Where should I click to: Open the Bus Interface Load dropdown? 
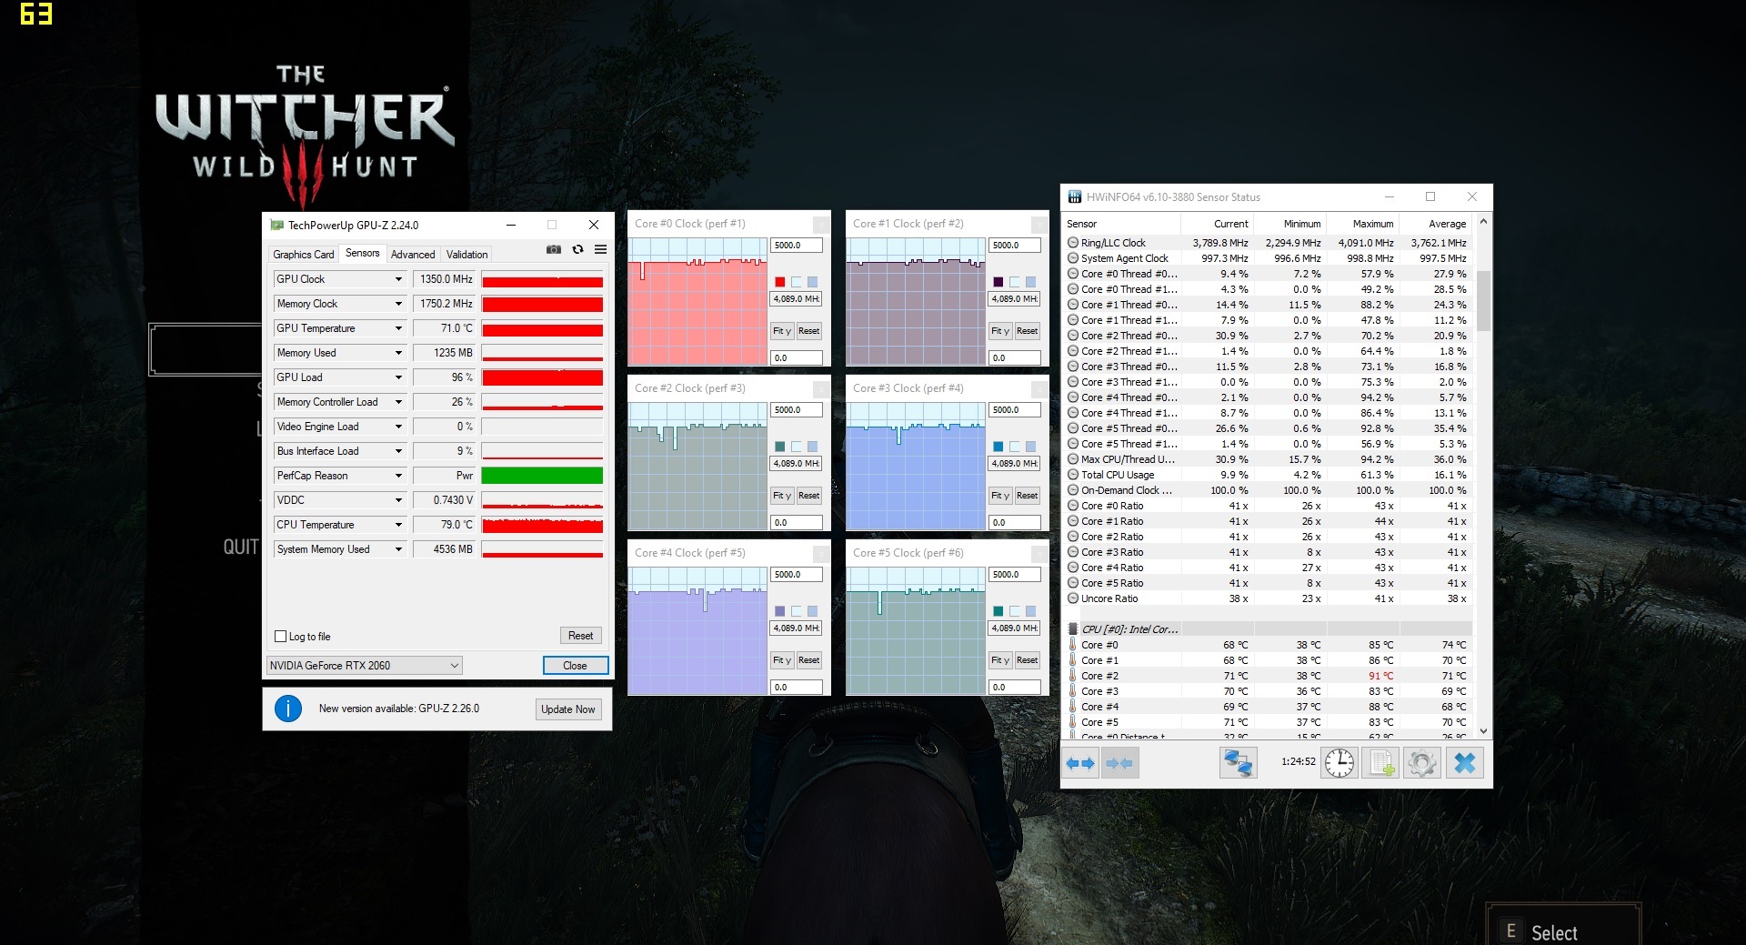(x=398, y=451)
